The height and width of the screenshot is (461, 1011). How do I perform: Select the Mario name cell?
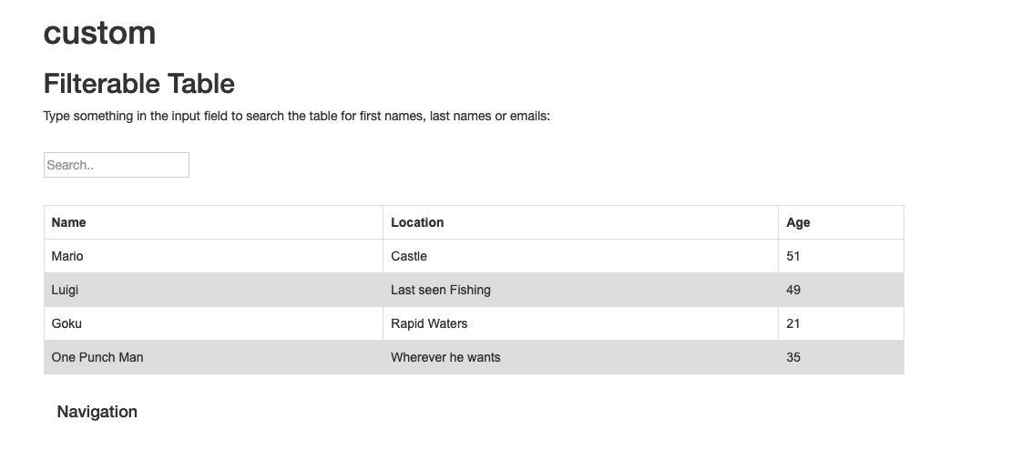pos(67,256)
